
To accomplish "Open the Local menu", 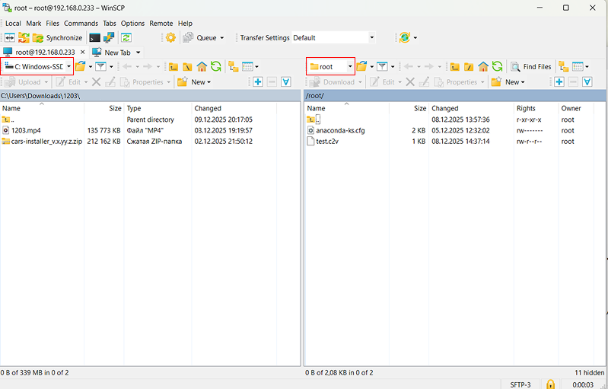I will pos(13,24).
